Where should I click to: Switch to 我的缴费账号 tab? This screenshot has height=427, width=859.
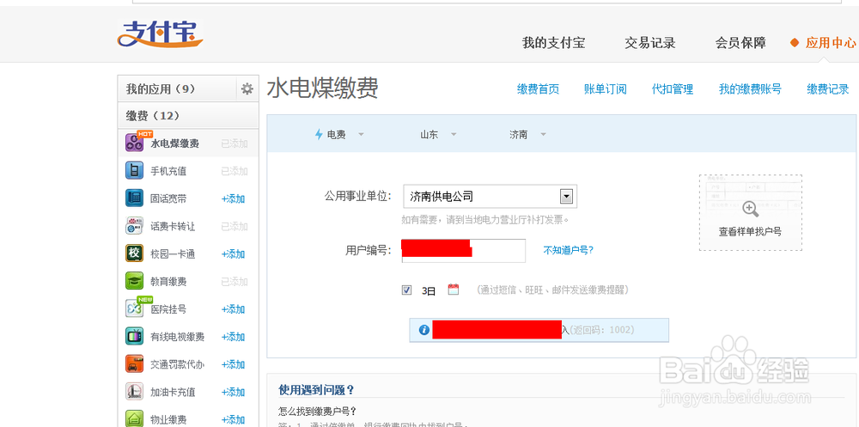[x=750, y=89]
